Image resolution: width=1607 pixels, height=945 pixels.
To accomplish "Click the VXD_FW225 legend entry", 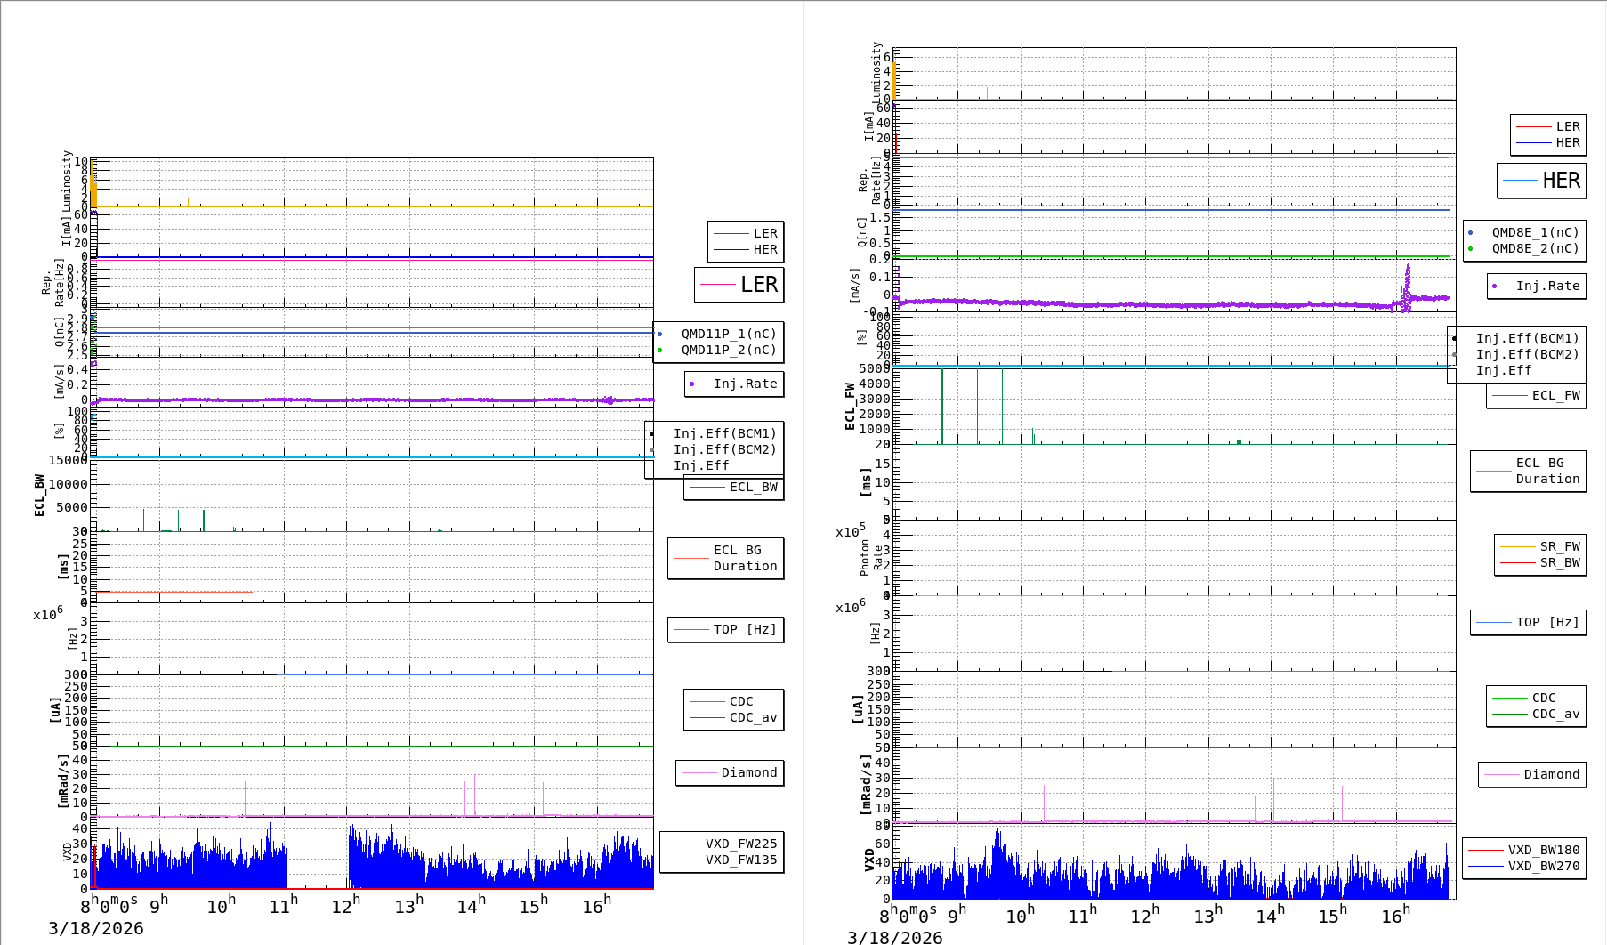I will 740,844.
